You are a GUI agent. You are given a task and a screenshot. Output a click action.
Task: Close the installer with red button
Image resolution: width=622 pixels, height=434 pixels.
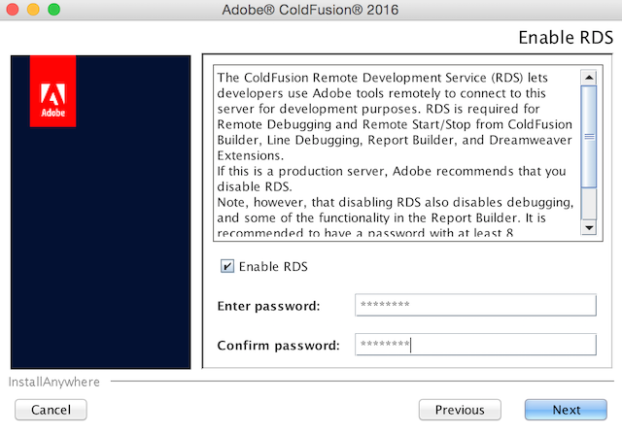click(13, 9)
